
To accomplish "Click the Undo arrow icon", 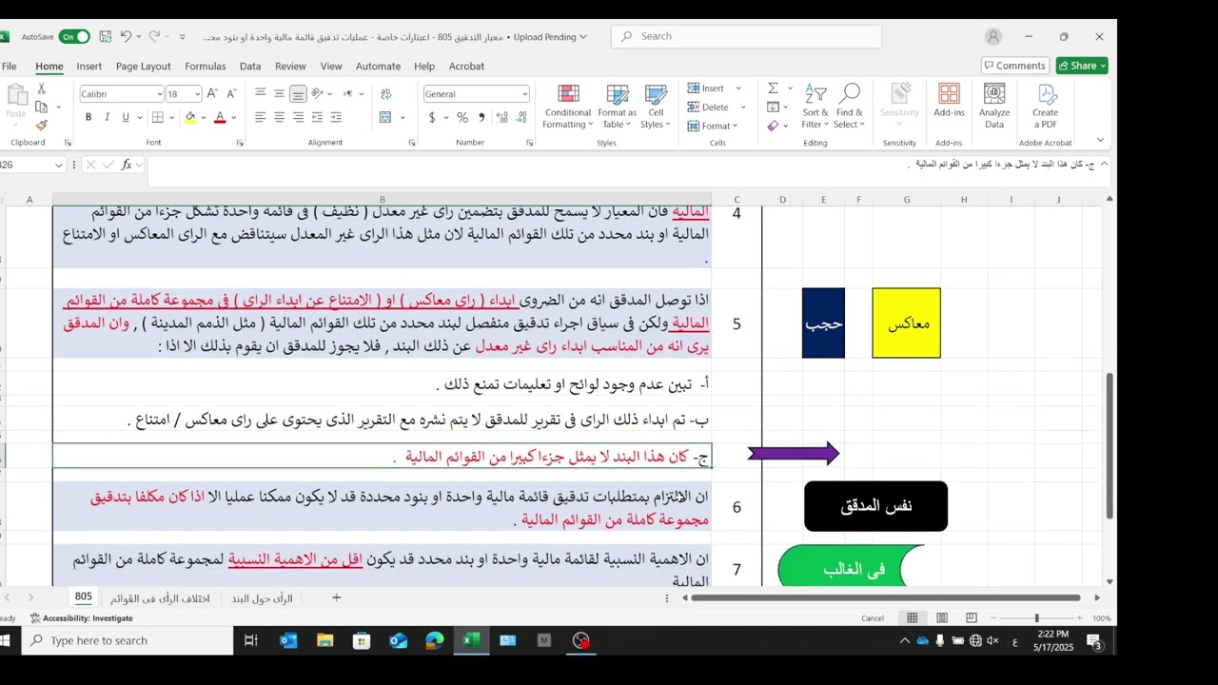I will pos(126,36).
